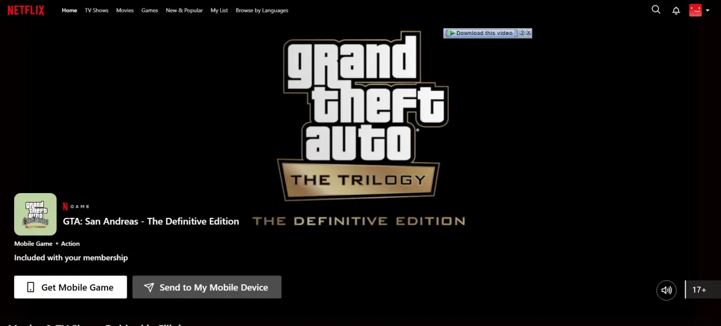Open Browse by Languages
The height and width of the screenshot is (326, 721).
pos(262,10)
